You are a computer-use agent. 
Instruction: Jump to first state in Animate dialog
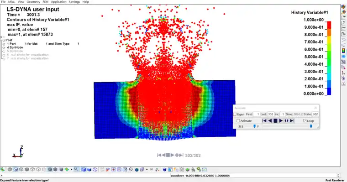(264, 121)
